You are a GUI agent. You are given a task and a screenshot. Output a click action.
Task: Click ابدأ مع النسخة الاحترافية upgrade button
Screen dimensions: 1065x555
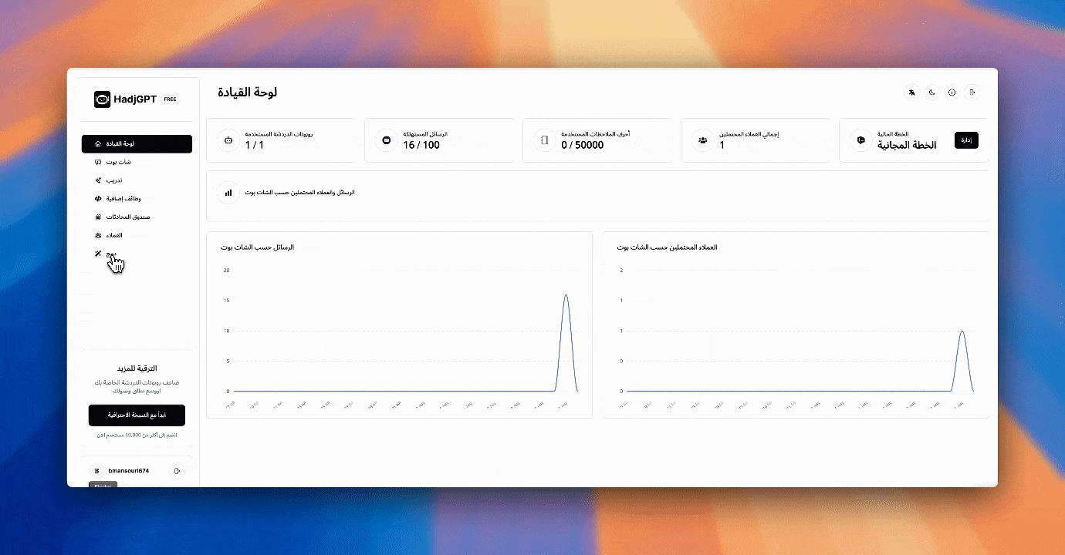(137, 415)
